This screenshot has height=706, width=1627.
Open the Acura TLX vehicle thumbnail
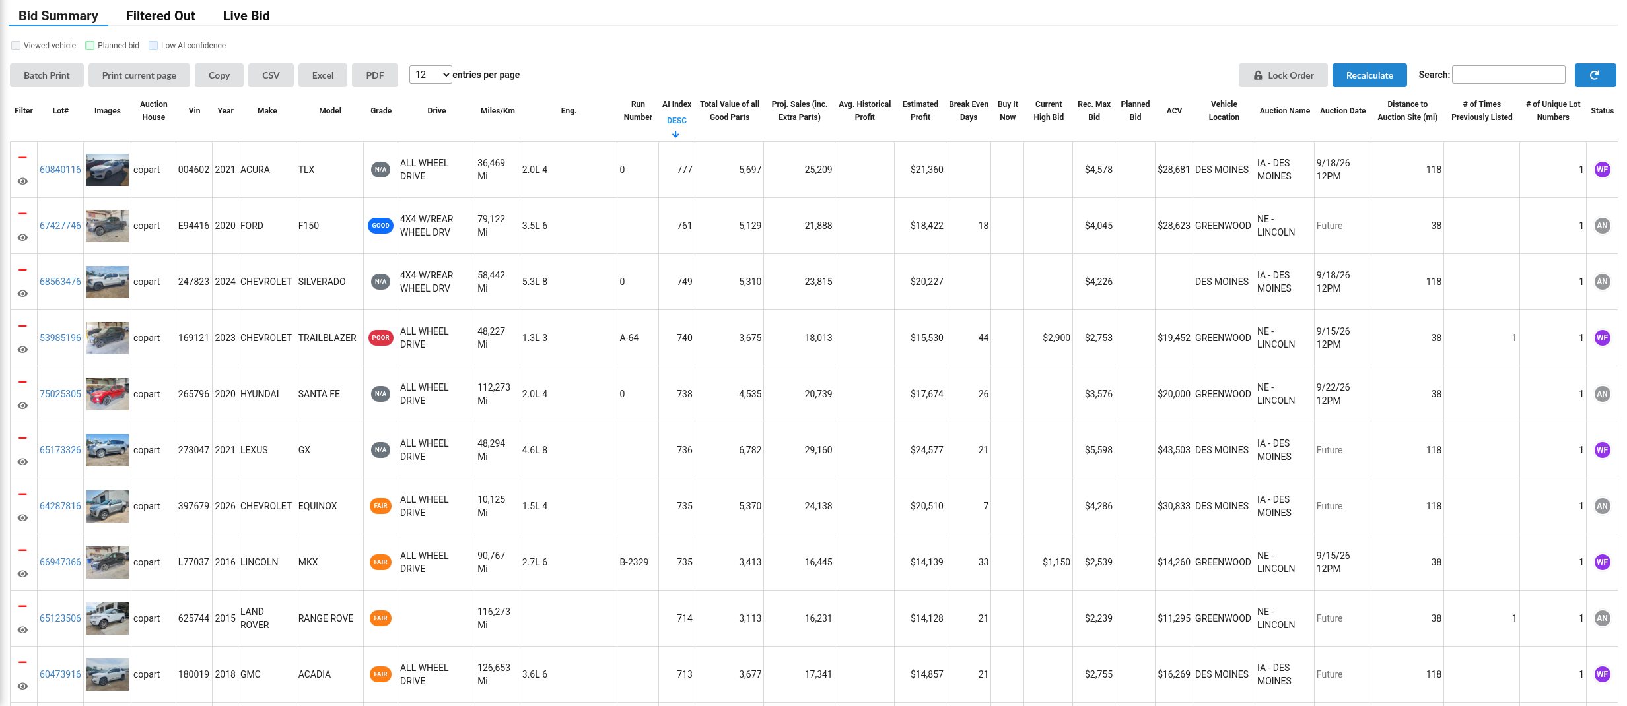point(107,170)
